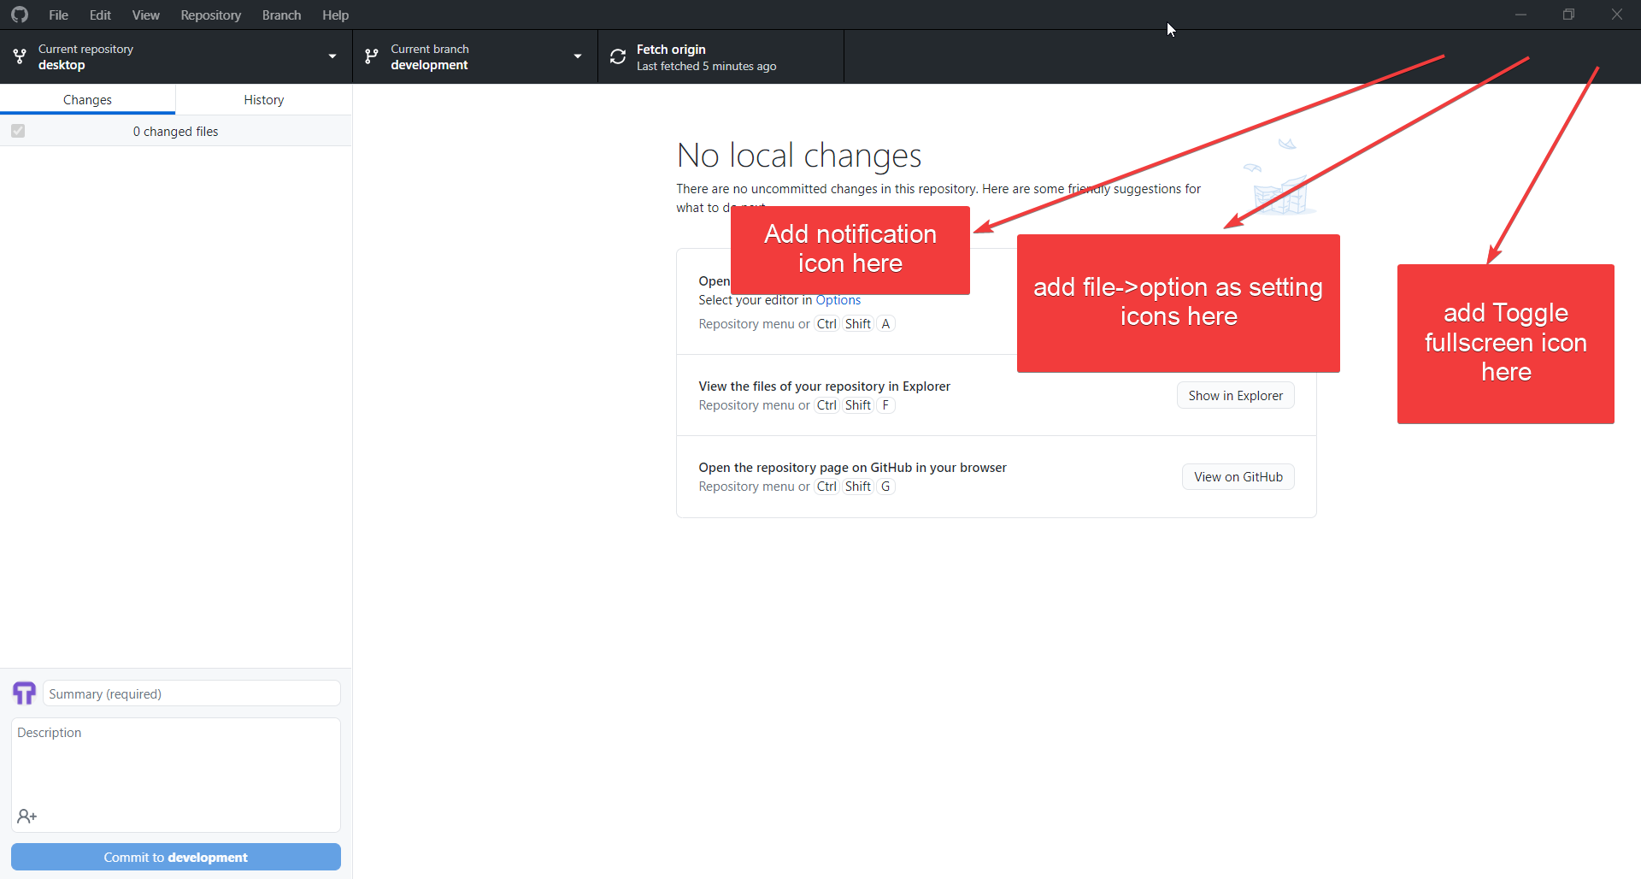Expand the Current repository dropdown arrow
The image size is (1641, 879).
coord(332,56)
